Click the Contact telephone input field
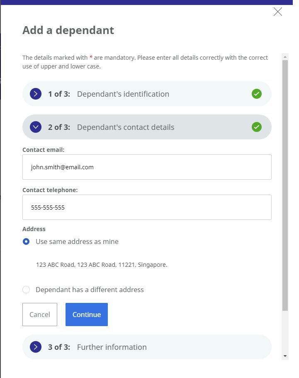Screen dimensions: 299x378 (x=147, y=207)
